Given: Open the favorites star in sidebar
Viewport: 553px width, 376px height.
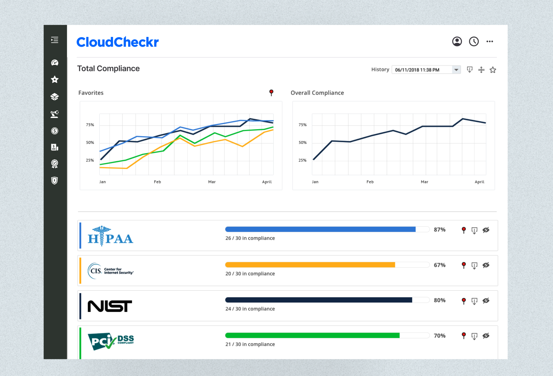Looking at the screenshot, I should 55,80.
